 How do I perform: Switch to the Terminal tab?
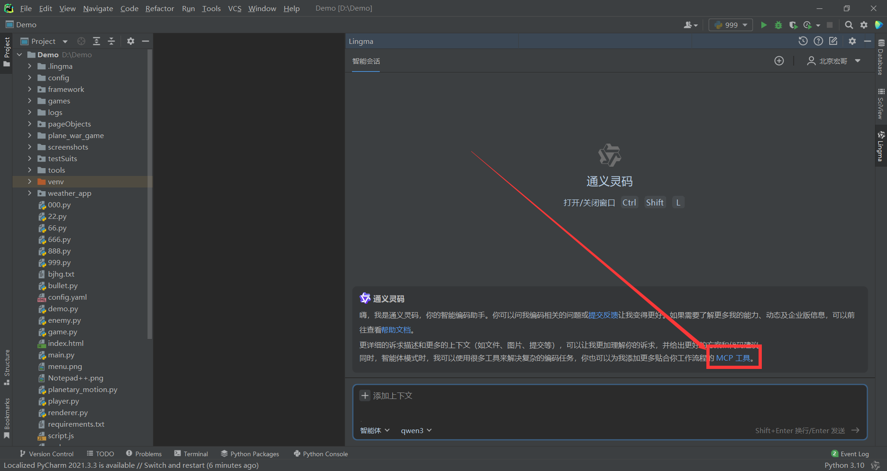pyautogui.click(x=191, y=454)
